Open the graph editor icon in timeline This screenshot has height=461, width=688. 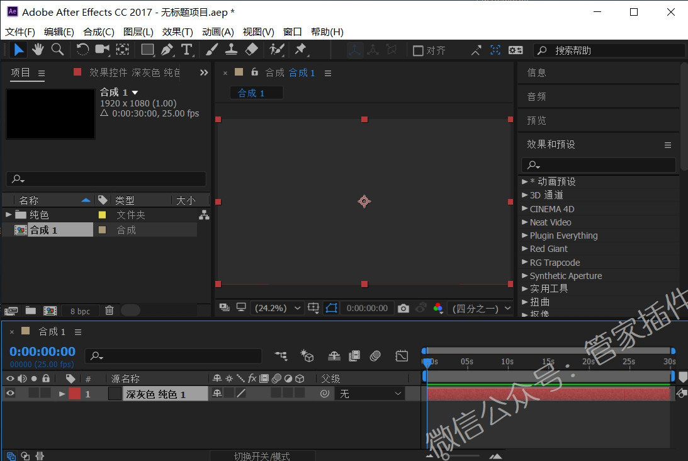[402, 356]
